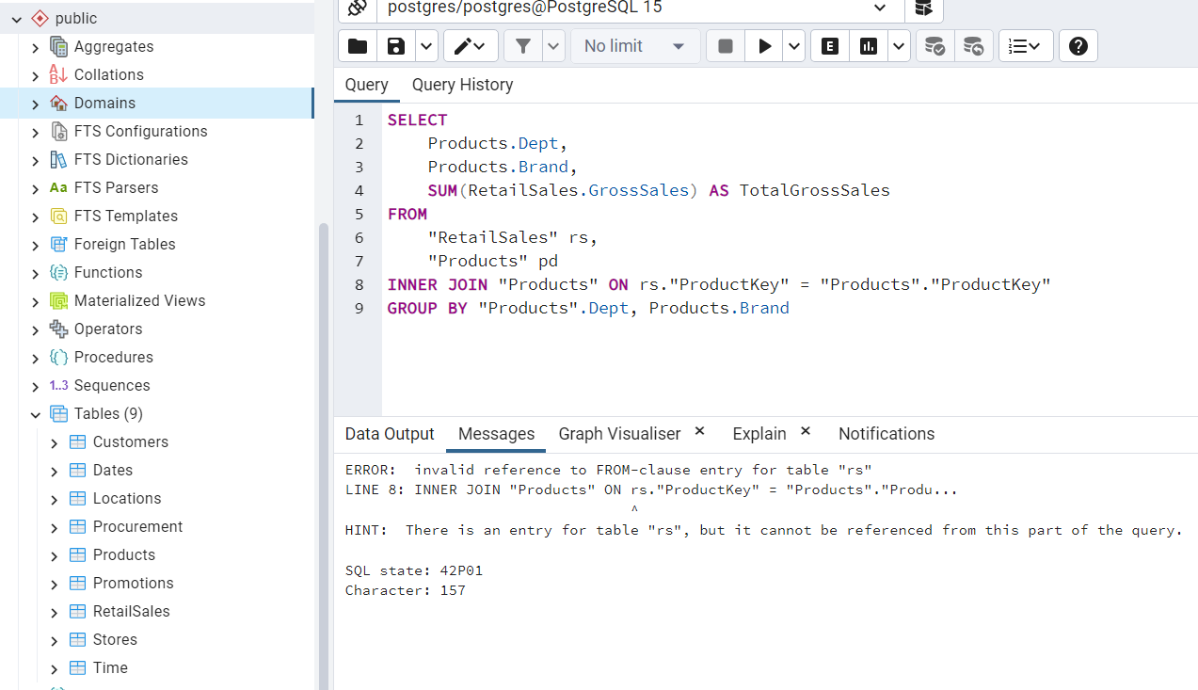Click the Save File disk icon

[396, 46]
